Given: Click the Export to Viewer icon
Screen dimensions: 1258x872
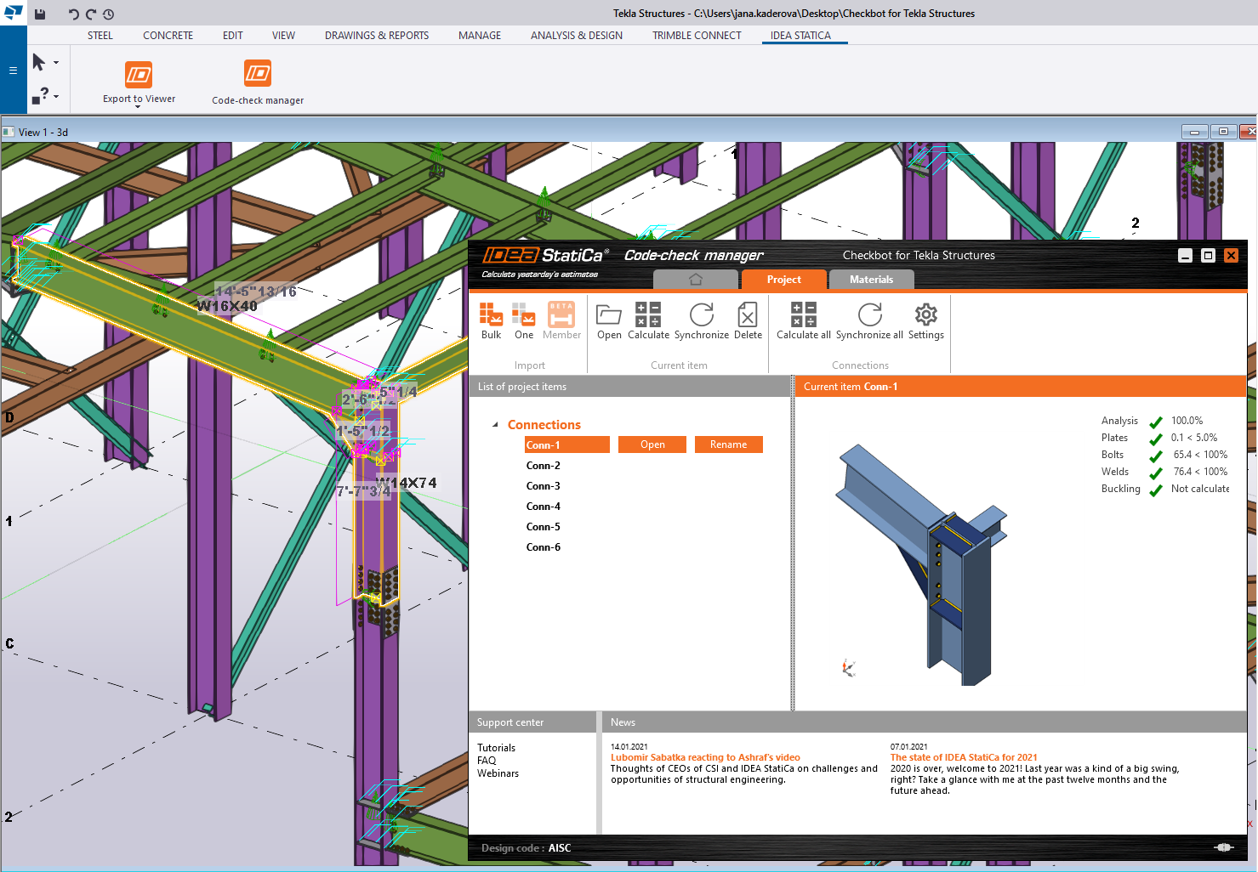Looking at the screenshot, I should click(139, 75).
